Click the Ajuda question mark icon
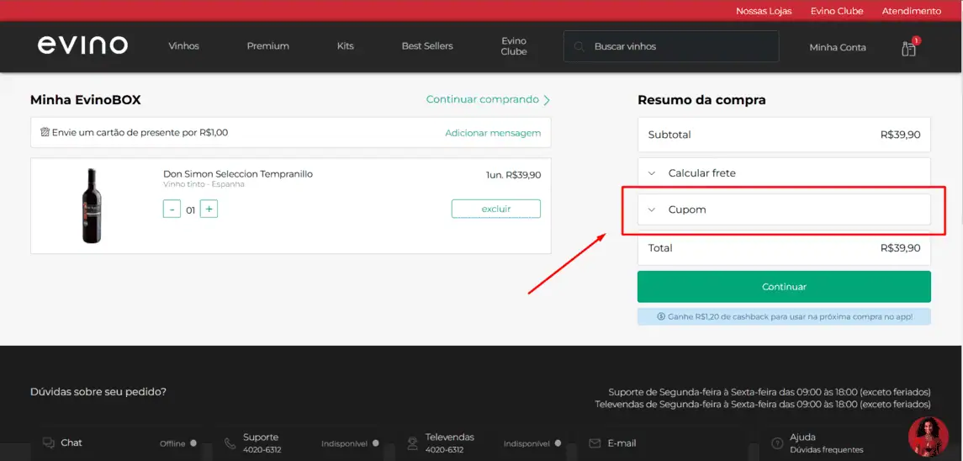The height and width of the screenshot is (461, 963). tap(777, 443)
